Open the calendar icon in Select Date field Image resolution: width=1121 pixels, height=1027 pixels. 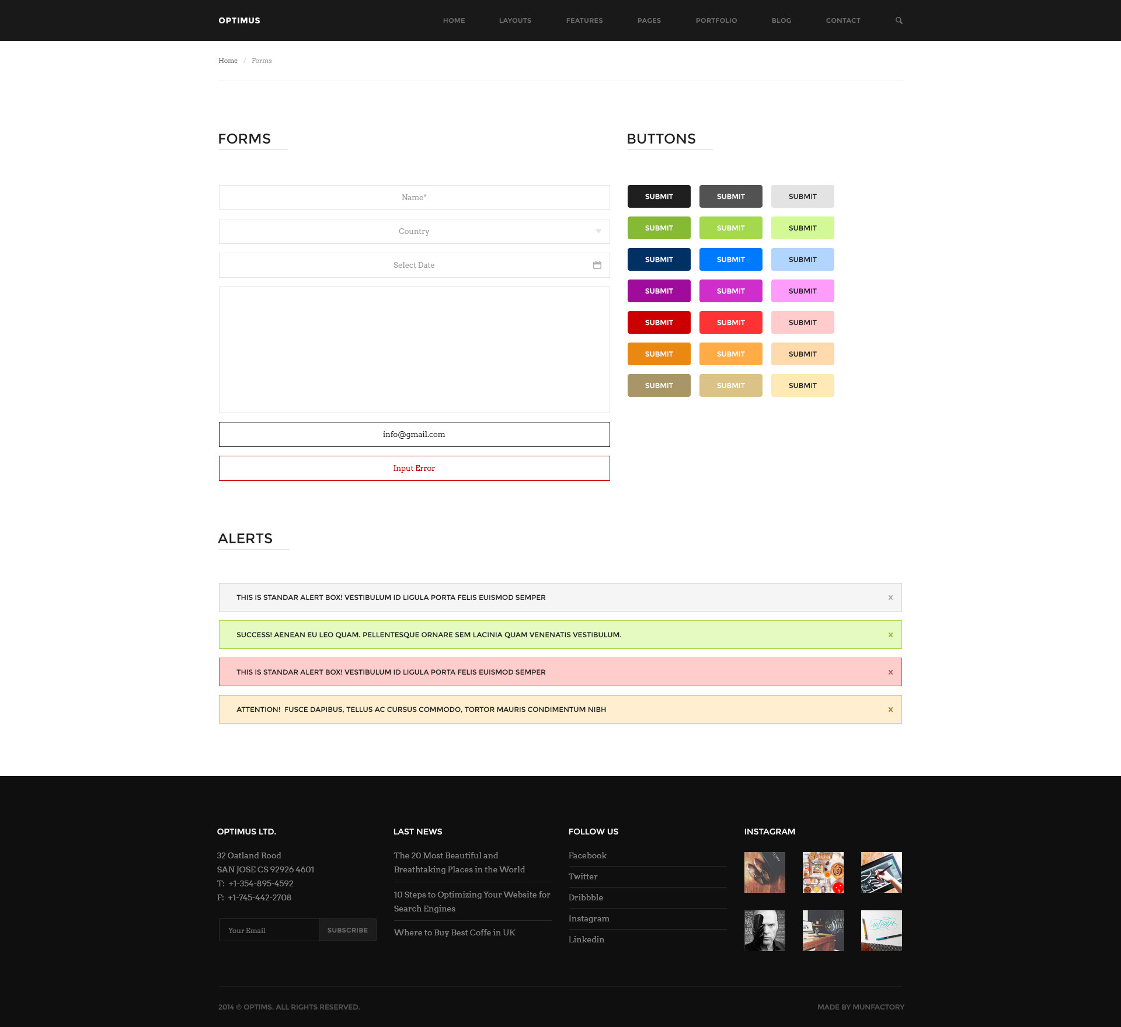[x=597, y=265]
